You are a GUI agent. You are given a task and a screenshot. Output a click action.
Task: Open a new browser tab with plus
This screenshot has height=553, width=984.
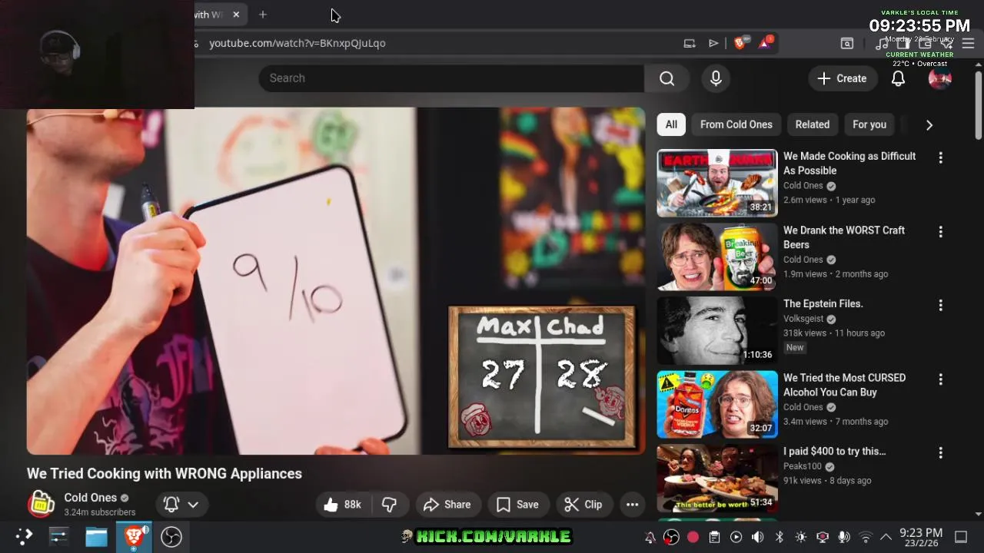click(x=263, y=15)
